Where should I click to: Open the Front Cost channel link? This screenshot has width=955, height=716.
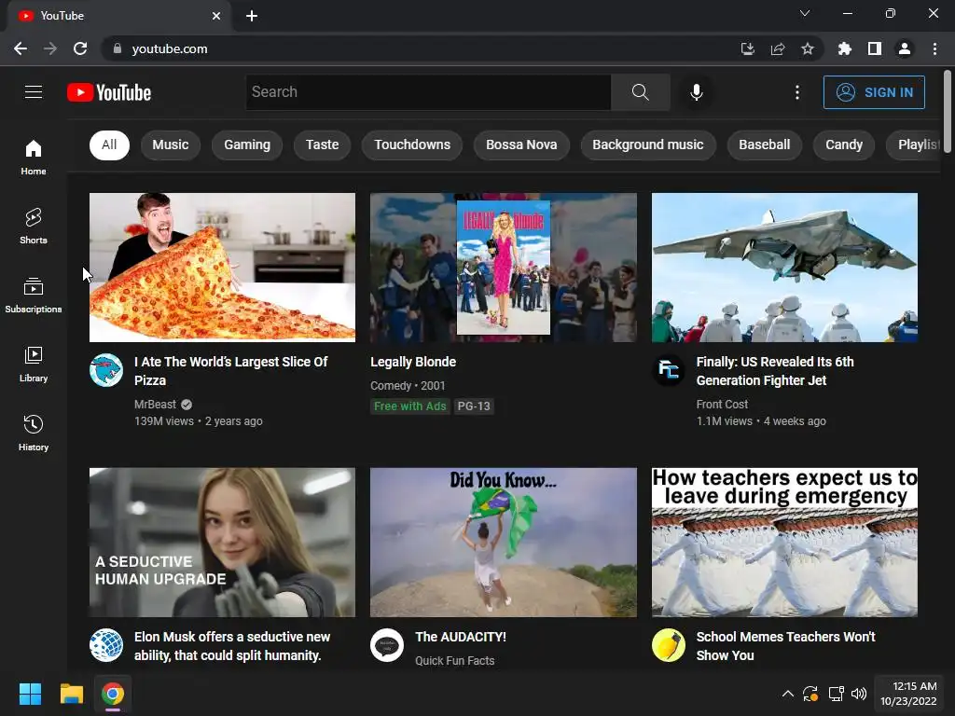[722, 405]
